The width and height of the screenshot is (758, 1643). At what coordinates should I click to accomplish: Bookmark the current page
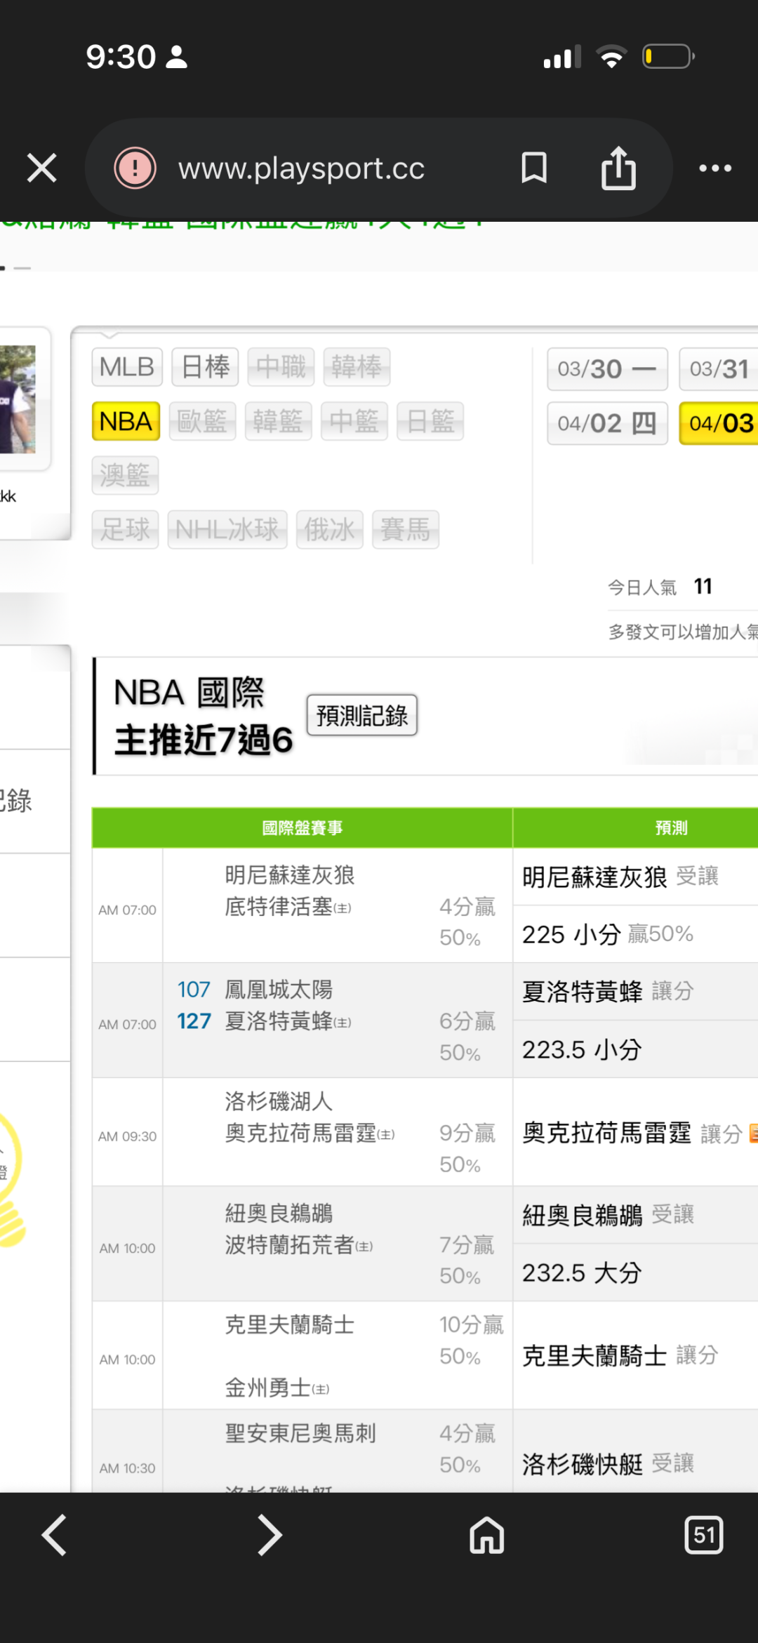534,168
